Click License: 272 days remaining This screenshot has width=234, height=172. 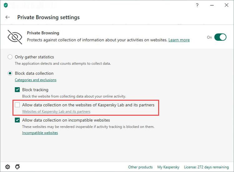pos(206,167)
